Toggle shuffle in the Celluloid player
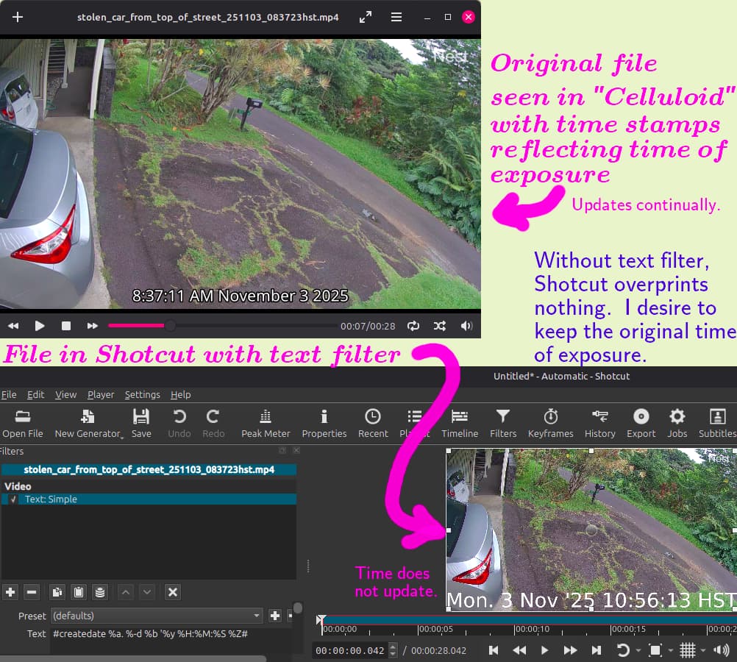 [439, 326]
